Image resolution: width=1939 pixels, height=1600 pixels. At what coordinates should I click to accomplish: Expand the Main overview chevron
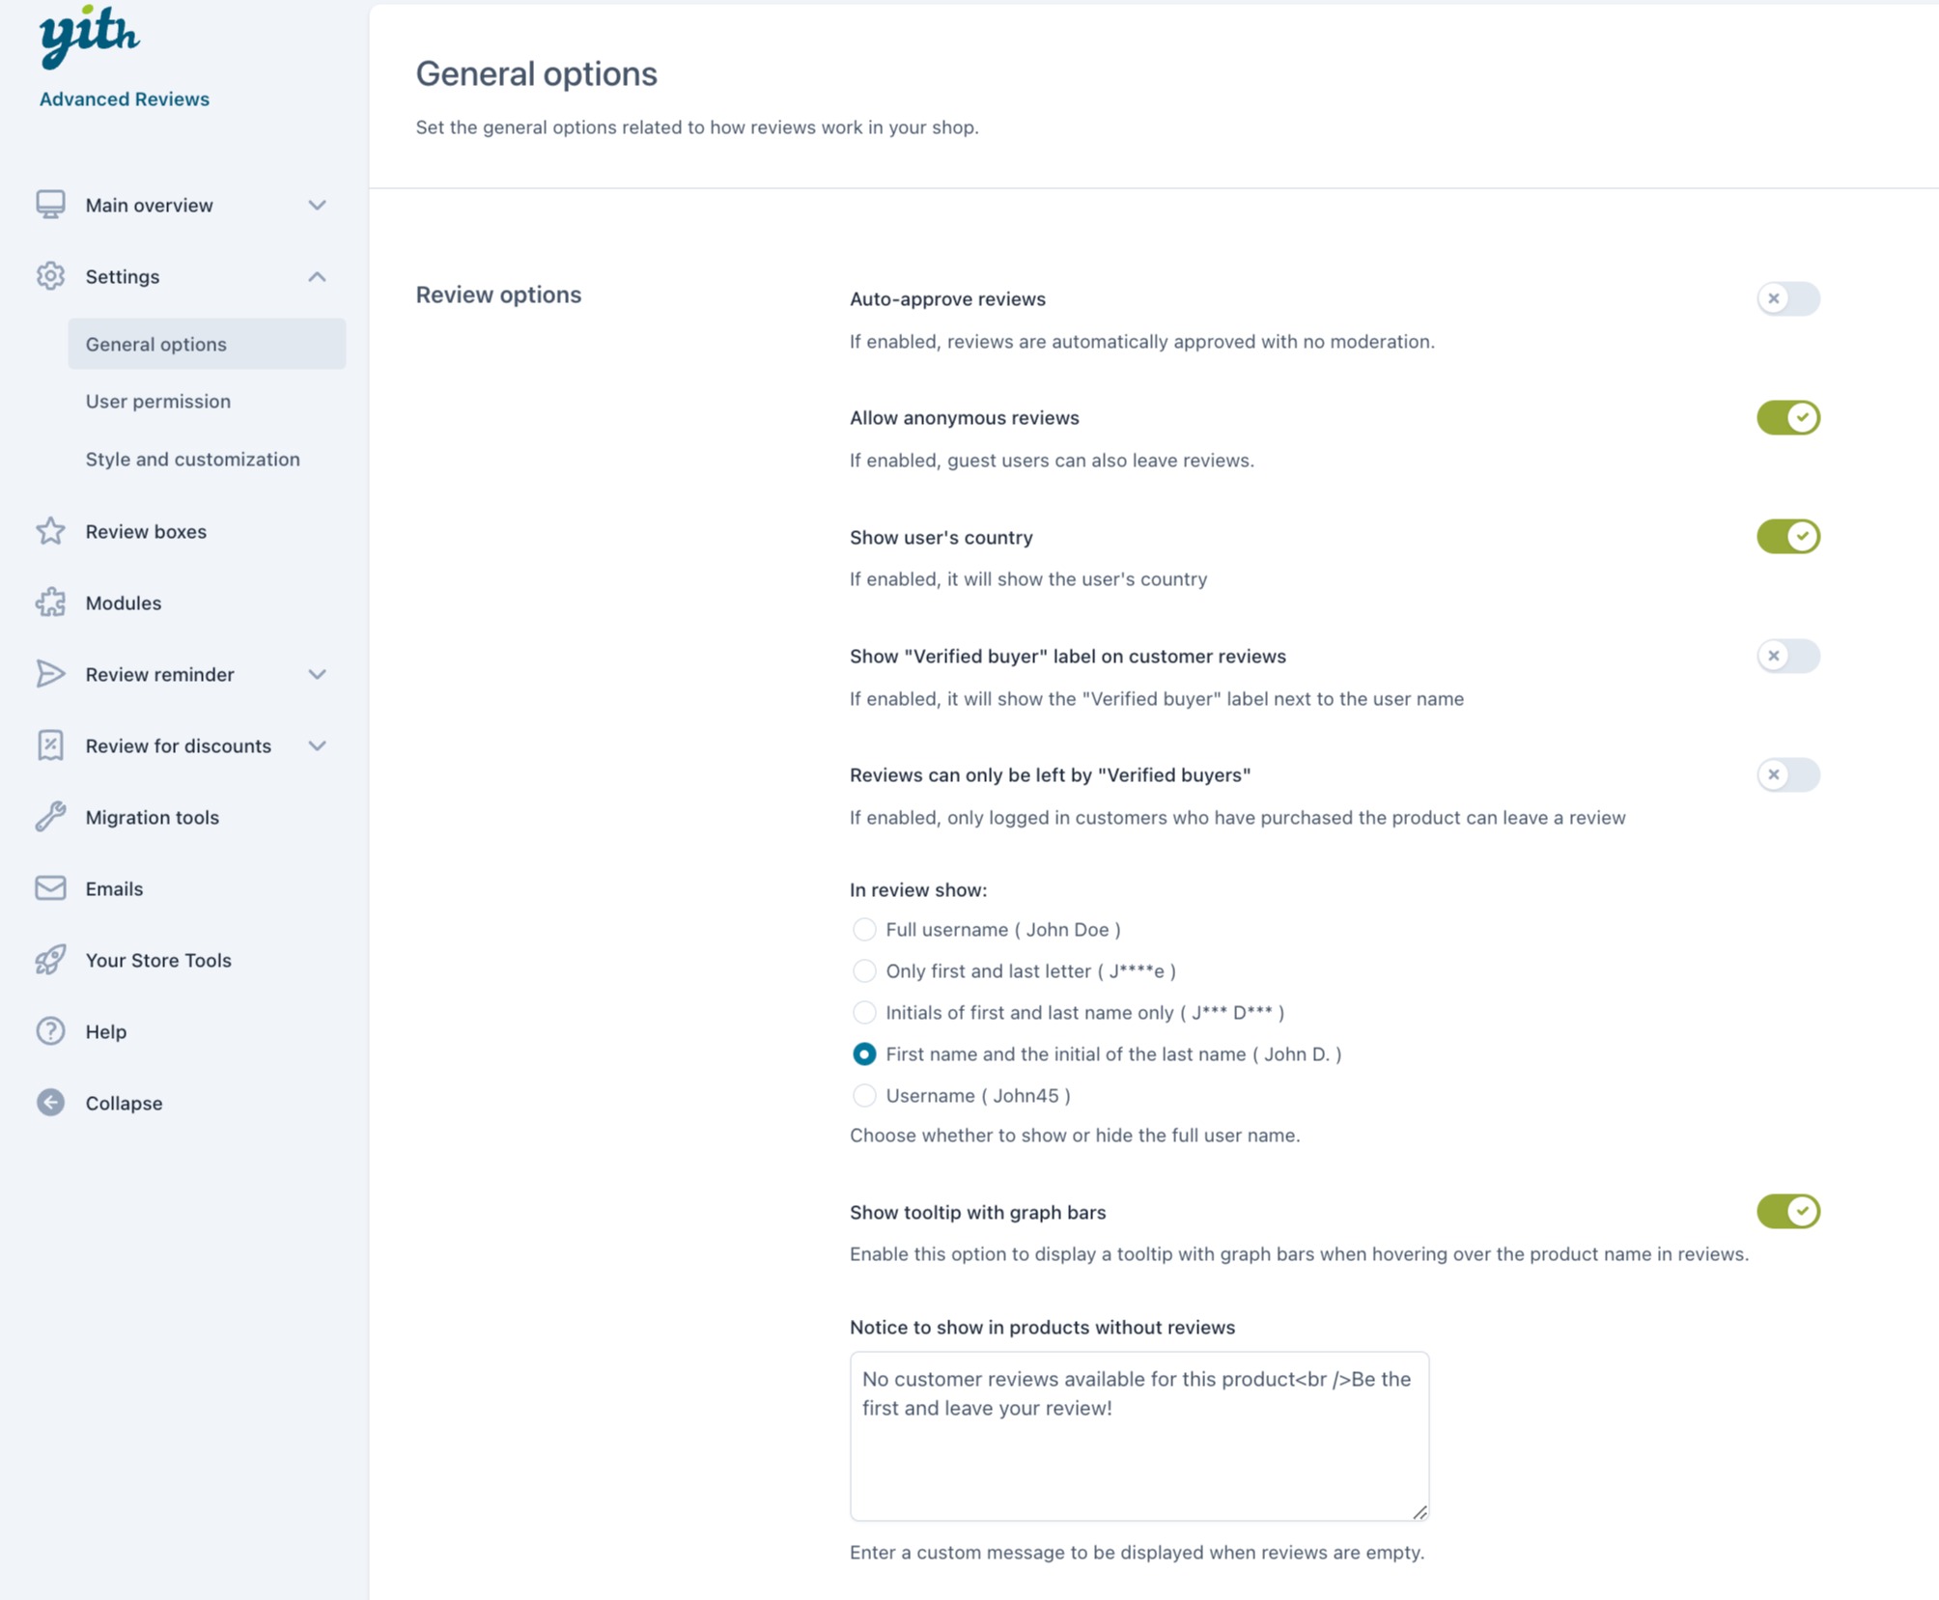[x=317, y=205]
